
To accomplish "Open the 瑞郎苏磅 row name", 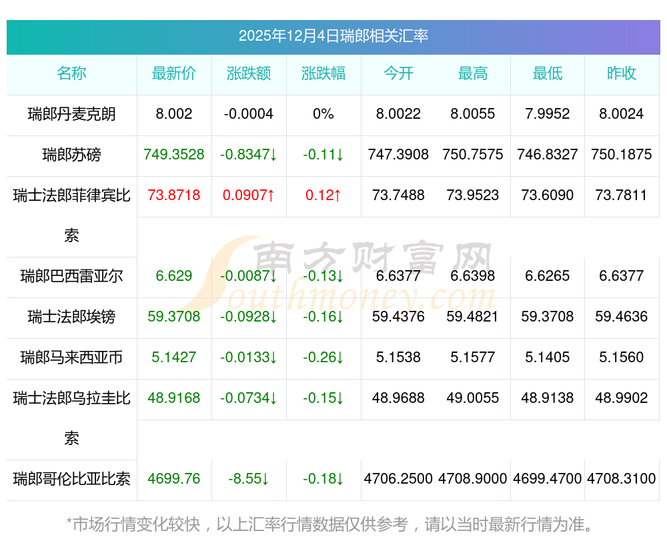I will pos(71,155).
